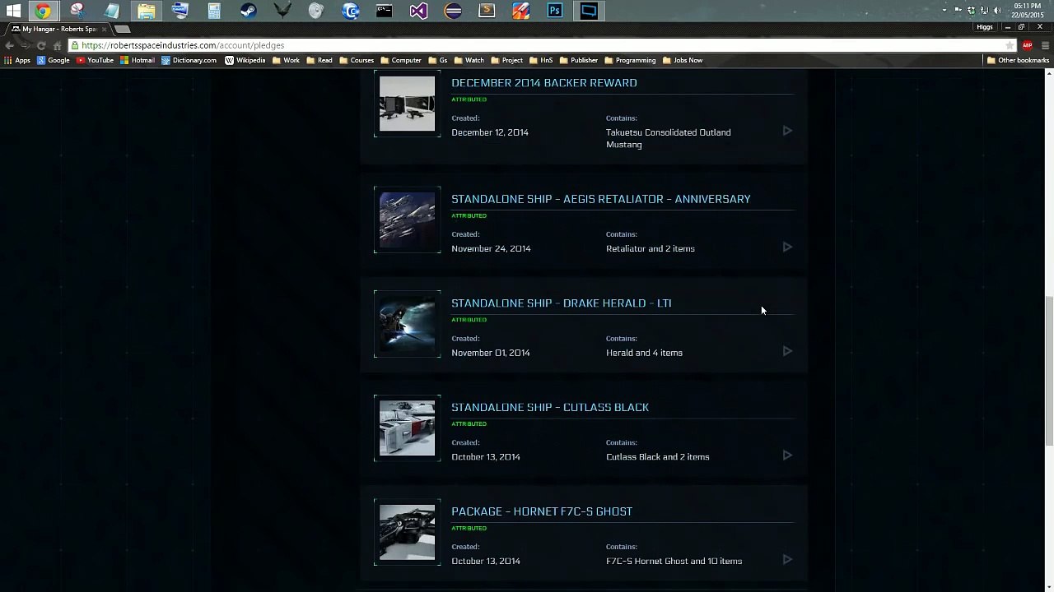Click the Higgs profile button
This screenshot has width=1054, height=592.
coord(985,27)
